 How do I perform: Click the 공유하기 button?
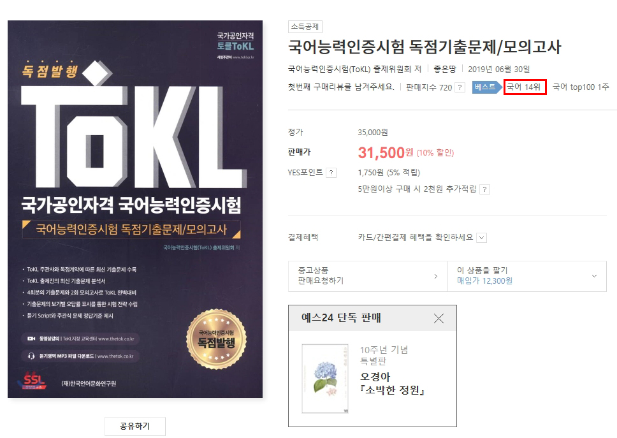(x=135, y=426)
